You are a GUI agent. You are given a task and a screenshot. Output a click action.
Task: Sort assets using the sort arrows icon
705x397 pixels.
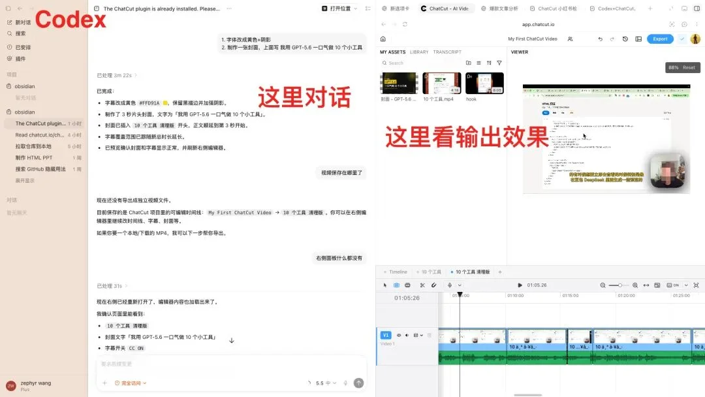coord(489,63)
